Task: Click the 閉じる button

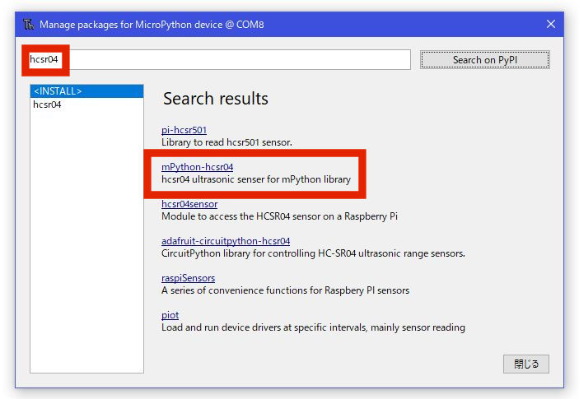Action: 525,364
